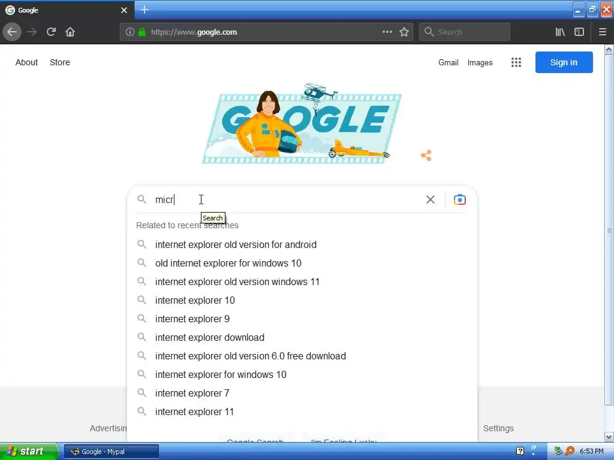614x460 pixels.
Task: Click the Kitty O'Neil Google doodle
Action: [x=302, y=123]
